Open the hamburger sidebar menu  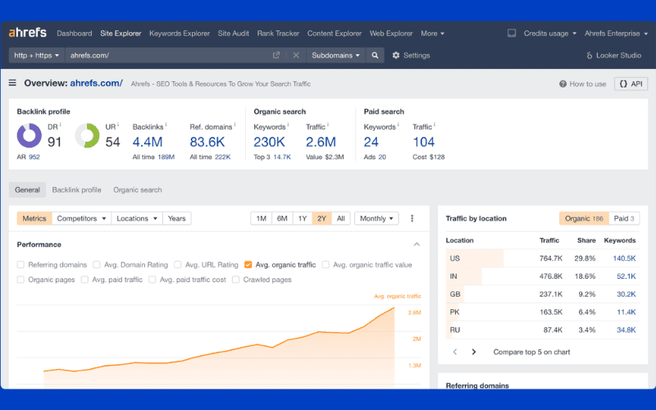[12, 83]
